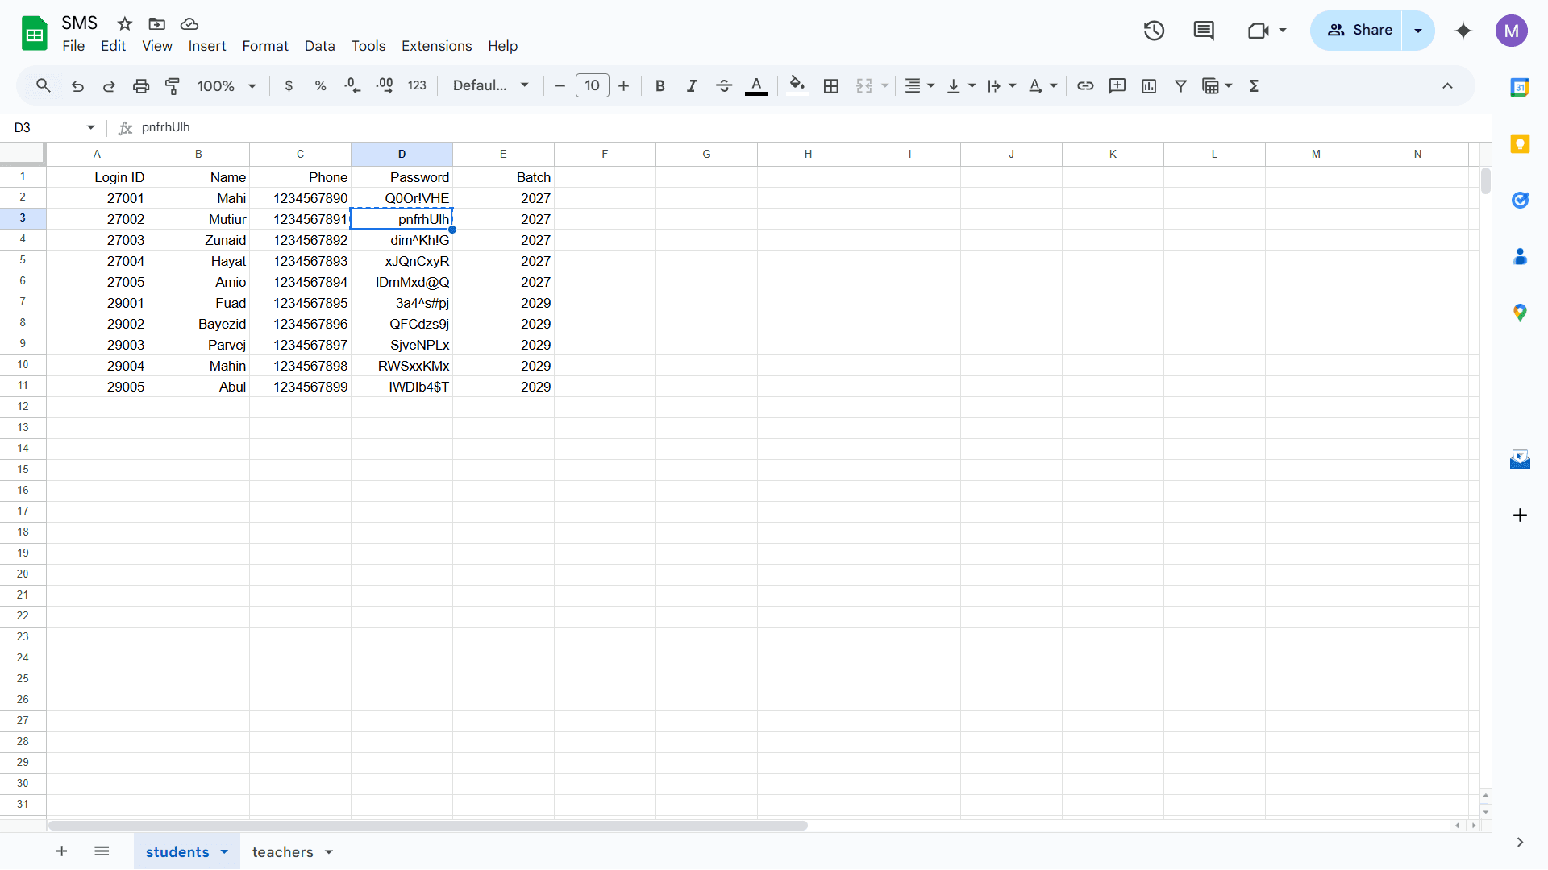Viewport: 1548px width, 870px height.
Task: Click the font size field
Action: click(x=592, y=85)
